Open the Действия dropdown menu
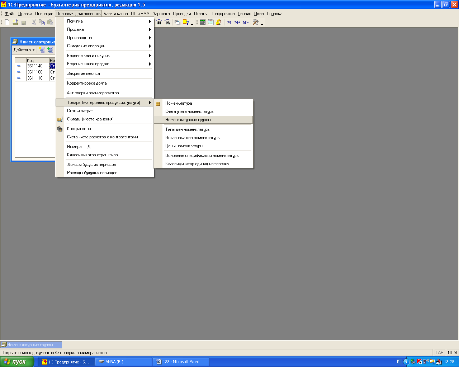The image size is (459, 367). [24, 50]
